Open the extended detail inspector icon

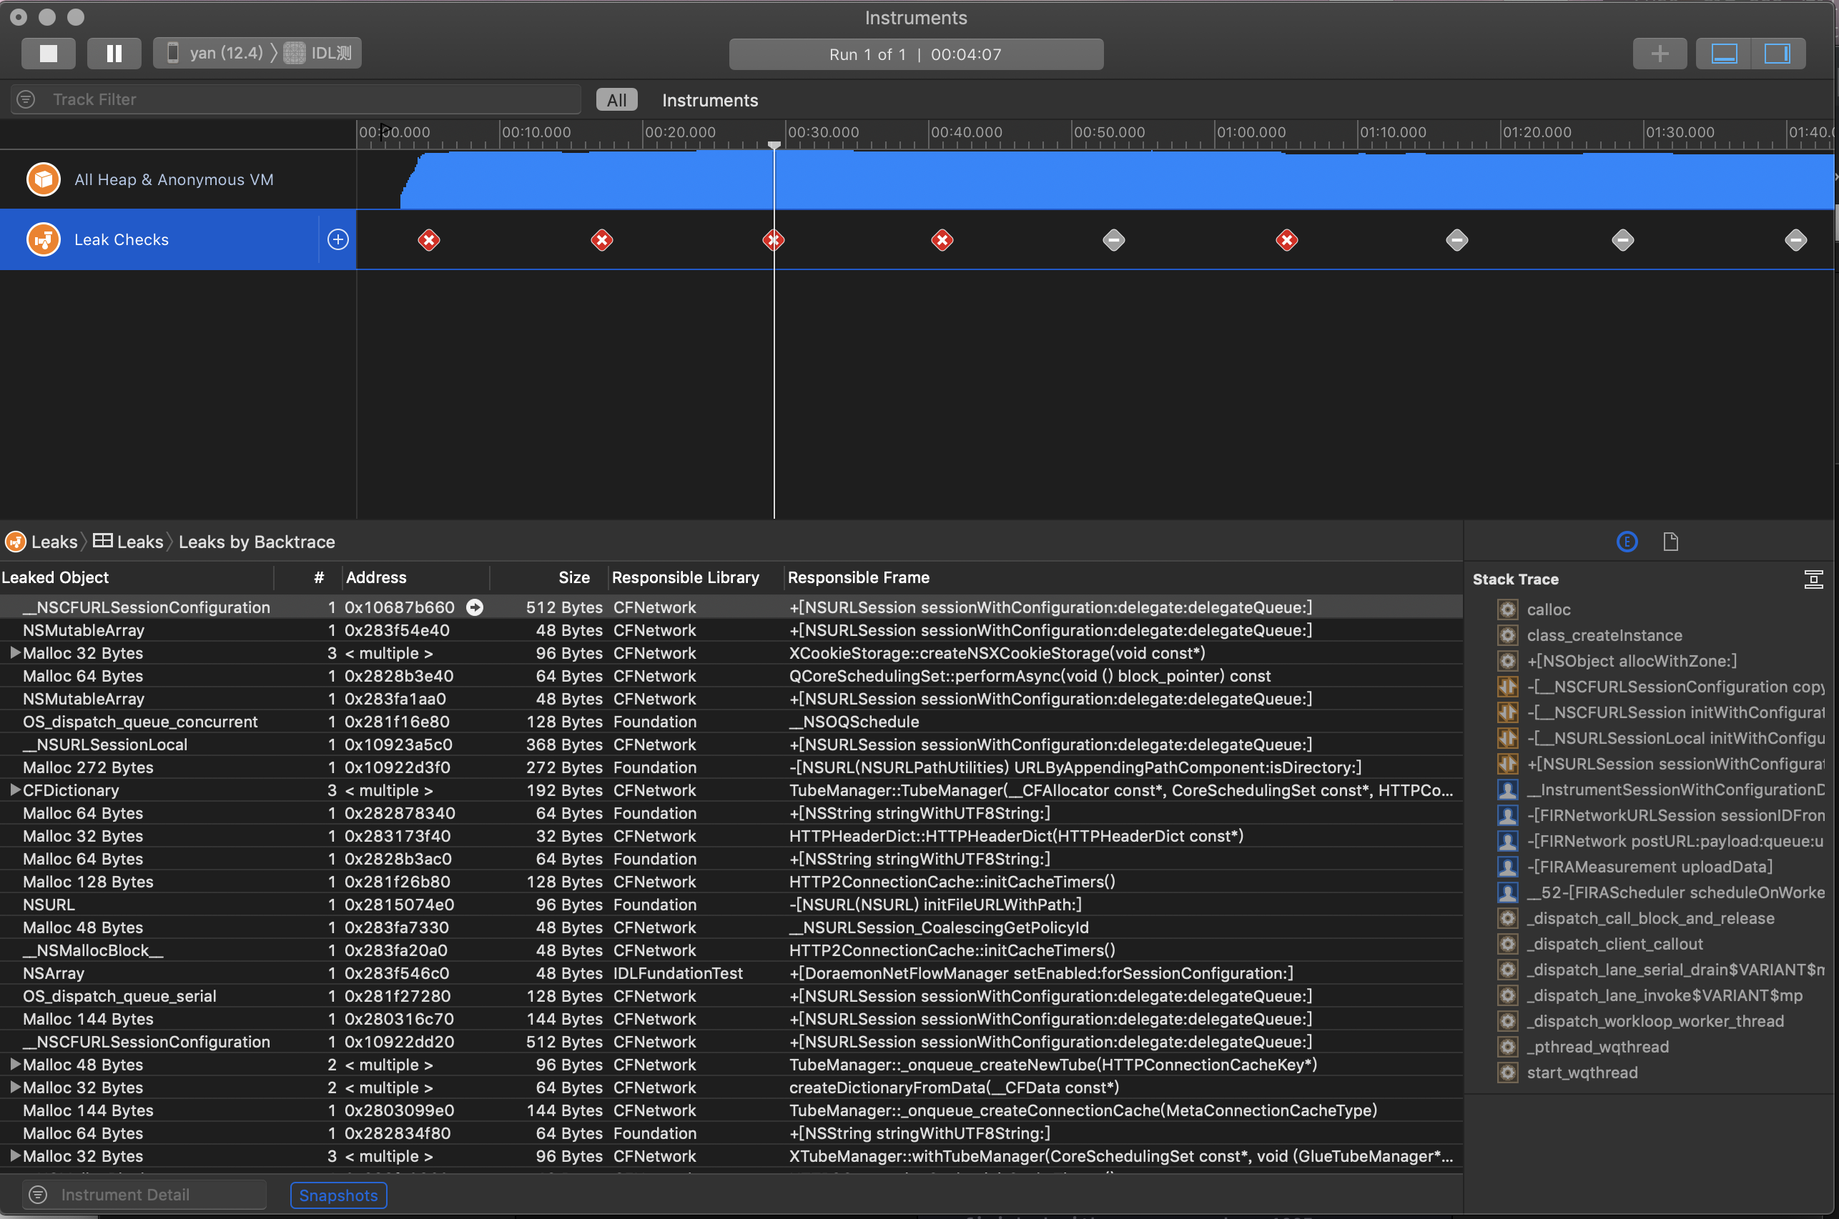coord(1627,542)
